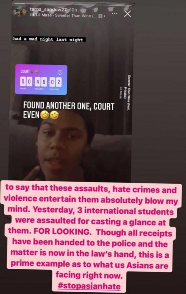
Task: Close the story with the X icon
Action: [x=127, y=14]
